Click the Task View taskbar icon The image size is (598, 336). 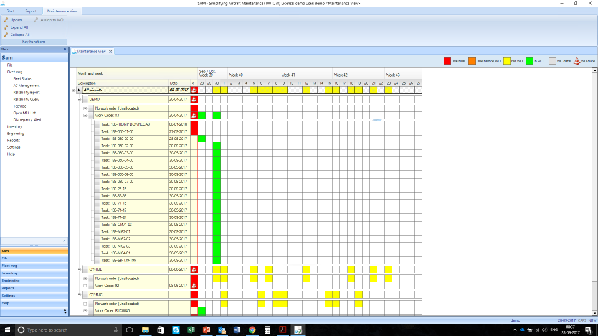point(130,330)
